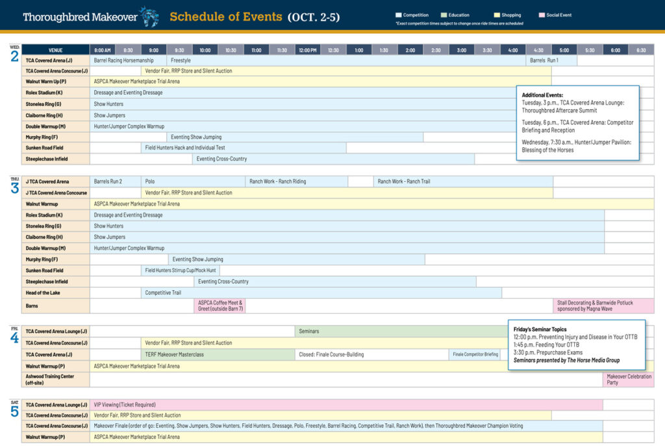Select 'VIP Viewing (Ticket Required)' event

pos(346,405)
